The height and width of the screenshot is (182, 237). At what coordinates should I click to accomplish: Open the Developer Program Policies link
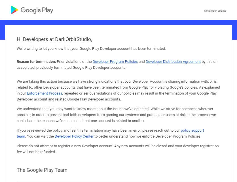115,61
